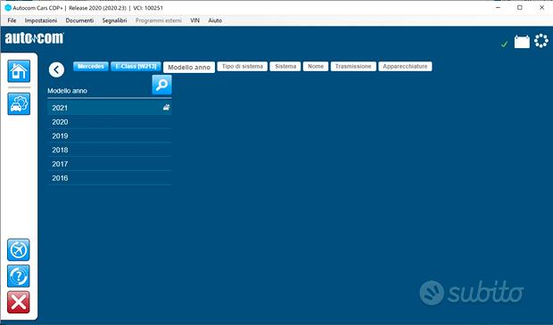Click the autocom logo
The image size is (553, 325).
coord(34,37)
